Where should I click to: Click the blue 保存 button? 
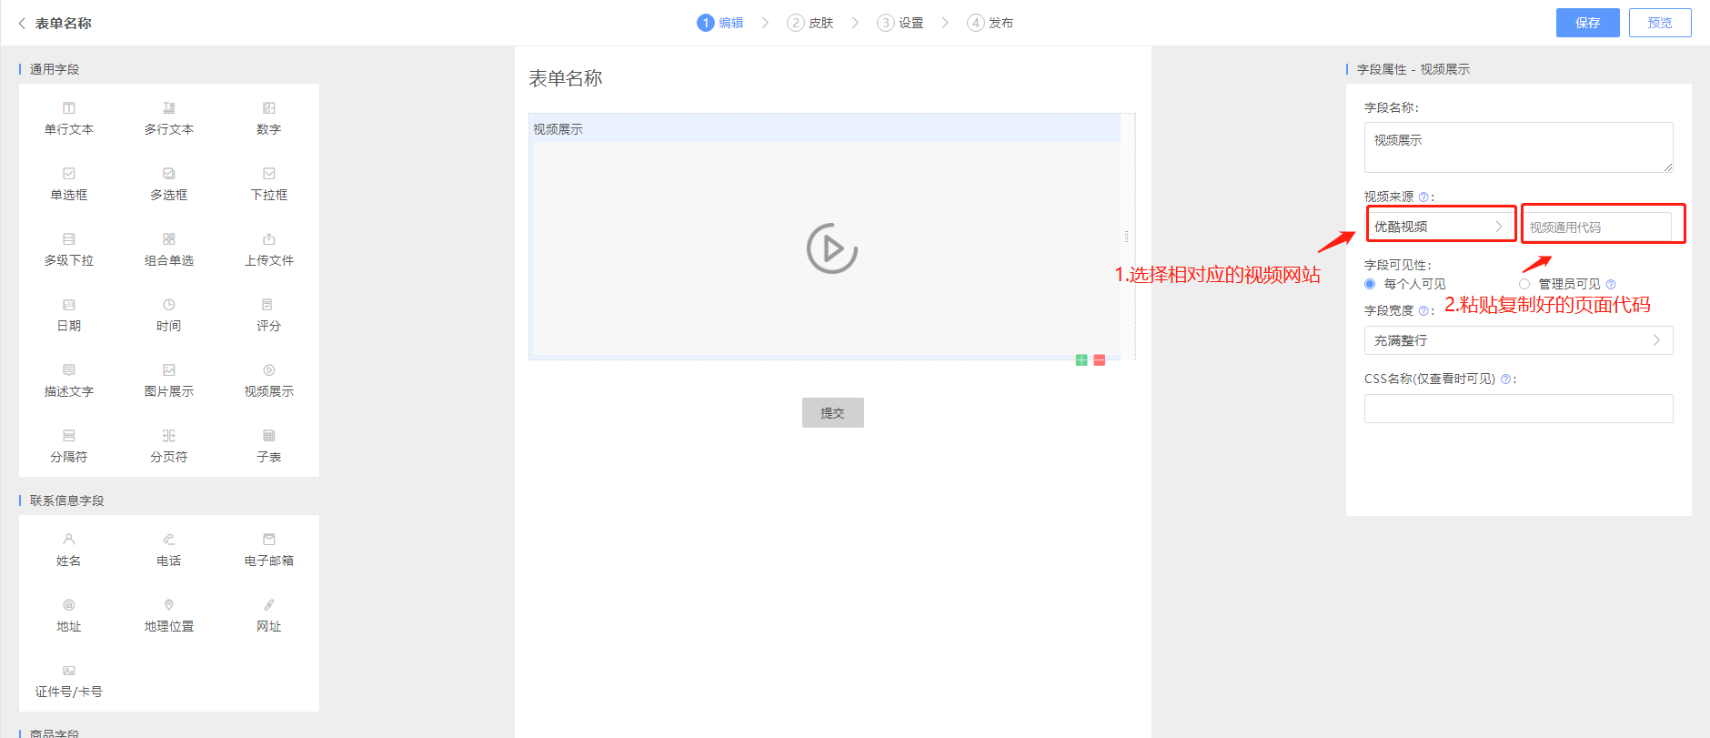pyautogui.click(x=1587, y=23)
